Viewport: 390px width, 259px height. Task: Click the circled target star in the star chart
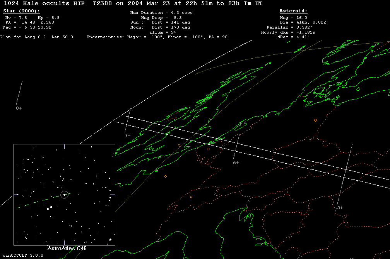(64, 195)
